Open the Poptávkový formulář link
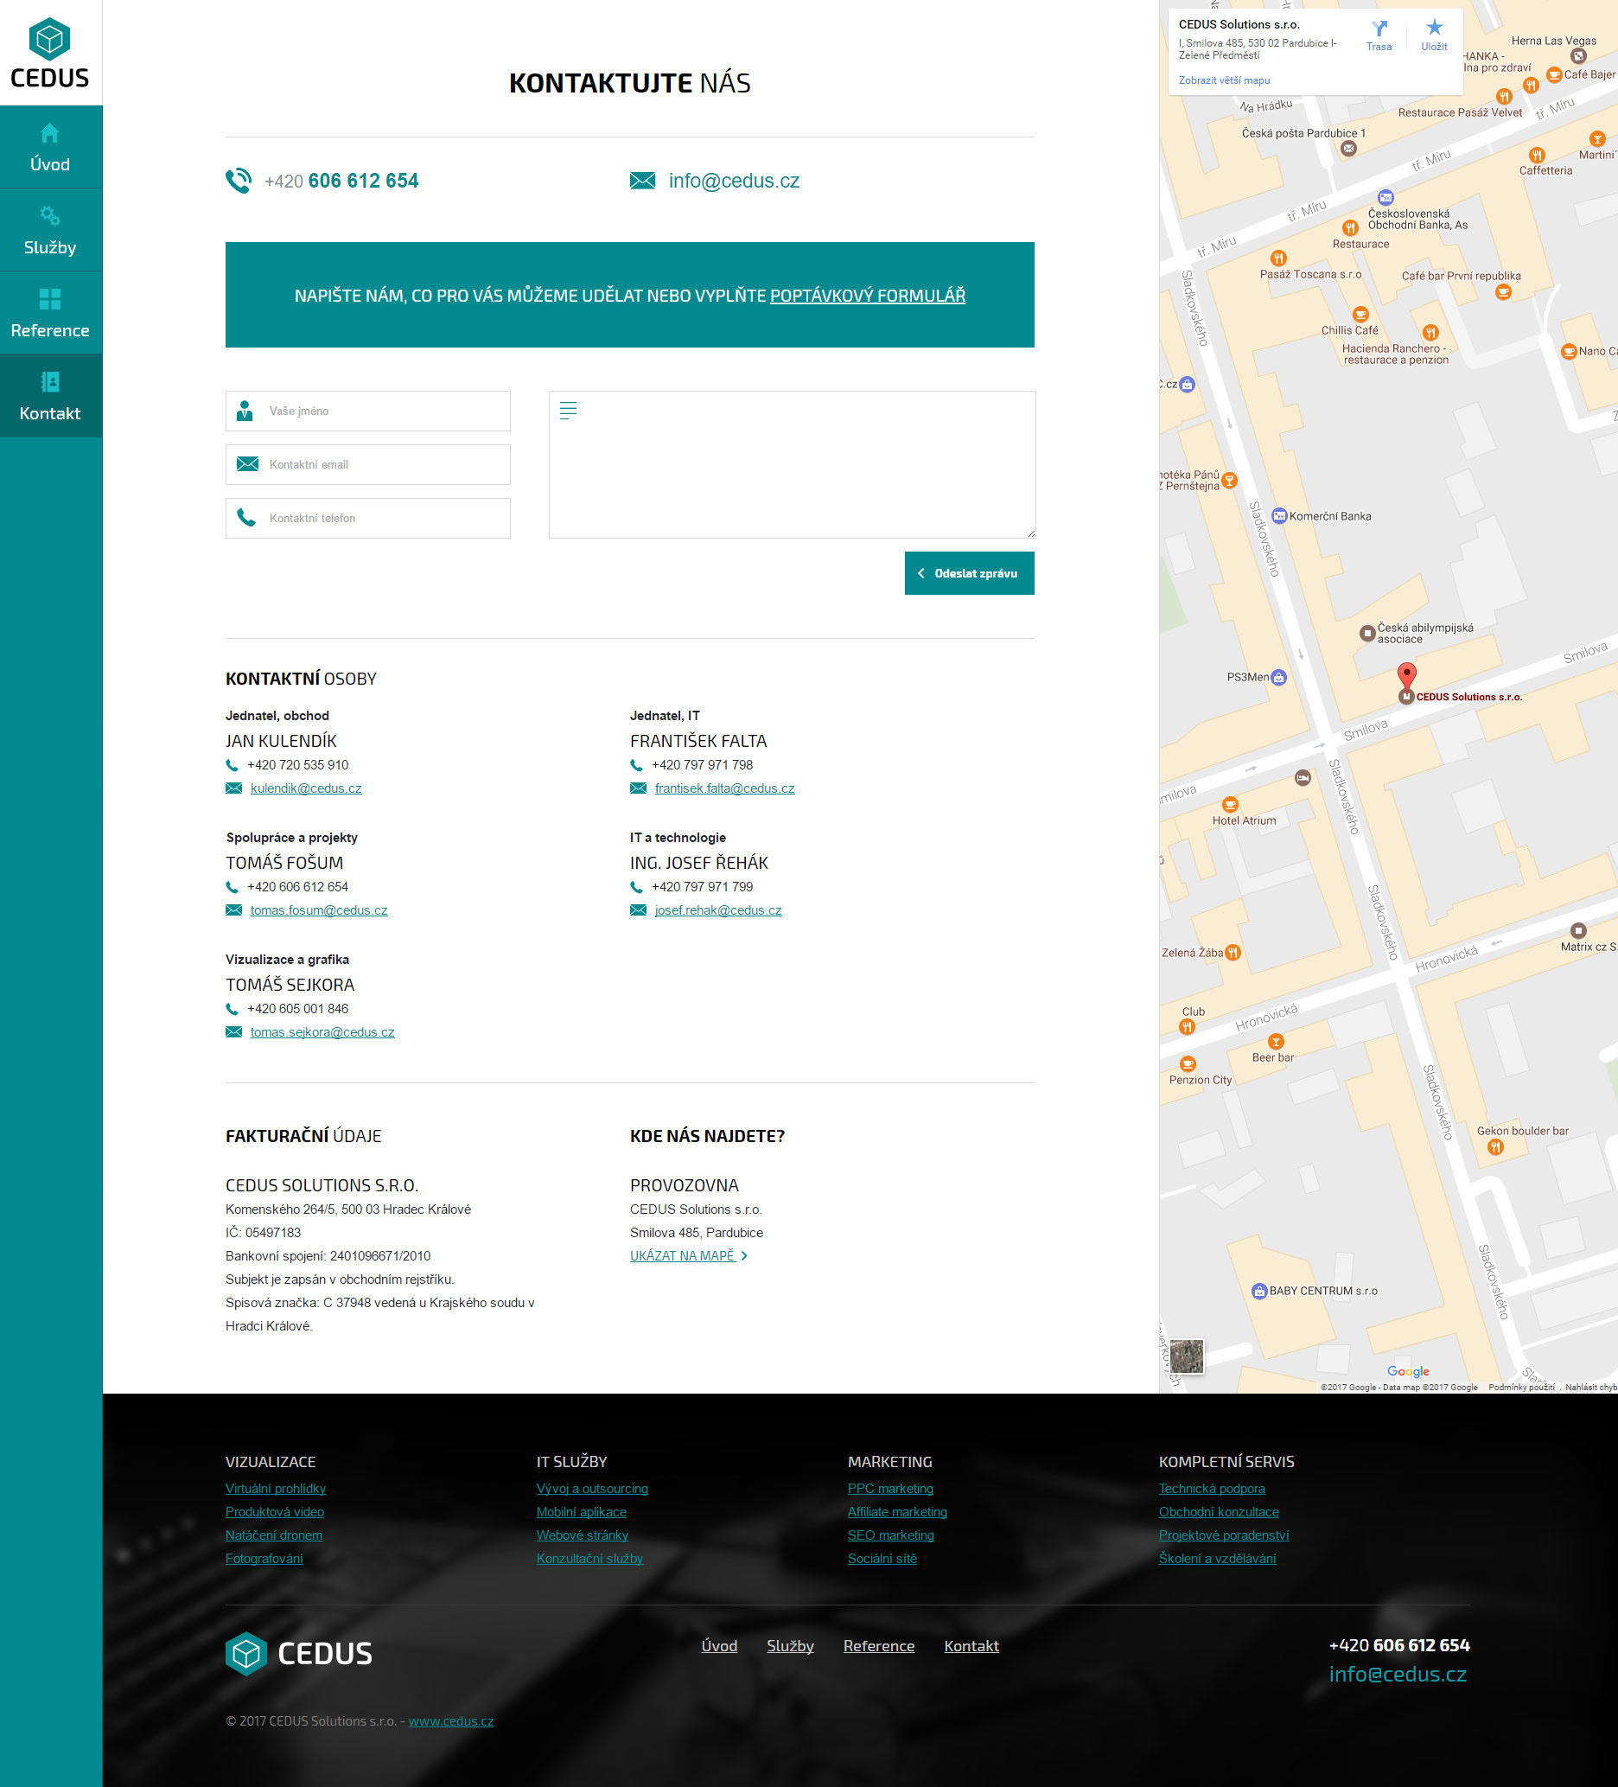Viewport: 1618px width, 1787px height. (868, 295)
